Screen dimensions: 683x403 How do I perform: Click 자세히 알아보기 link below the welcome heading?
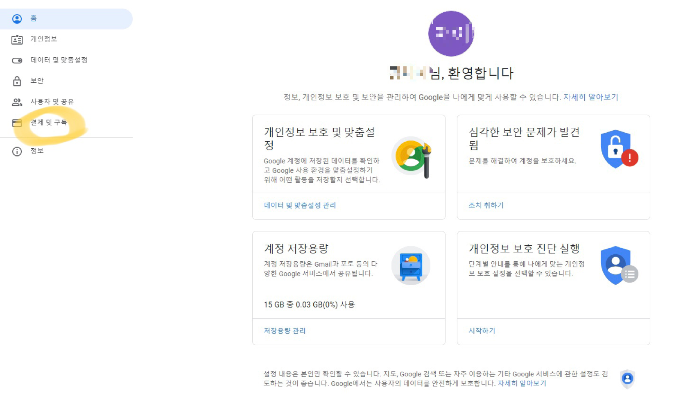pos(590,97)
